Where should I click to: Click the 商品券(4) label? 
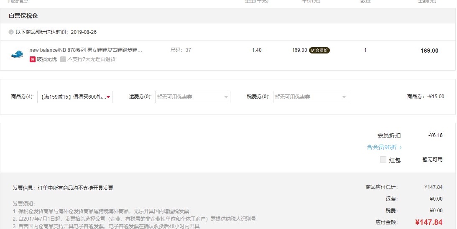click(x=23, y=97)
